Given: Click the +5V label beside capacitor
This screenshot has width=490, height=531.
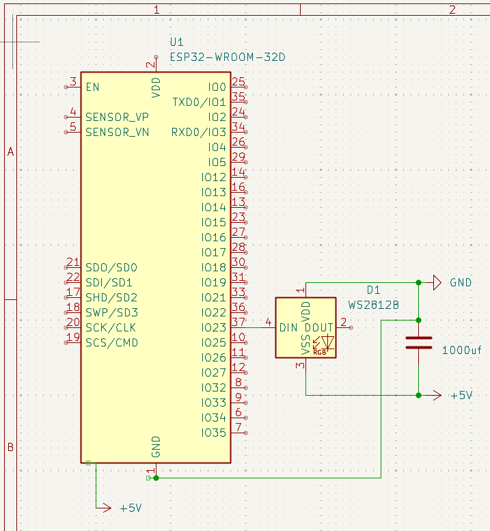Looking at the screenshot, I should coord(461,395).
